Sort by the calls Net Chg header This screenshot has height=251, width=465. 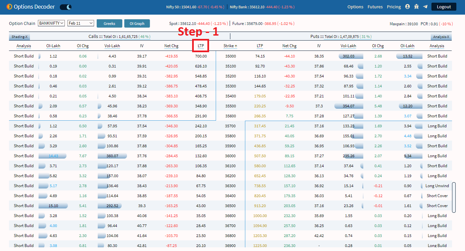click(171, 46)
